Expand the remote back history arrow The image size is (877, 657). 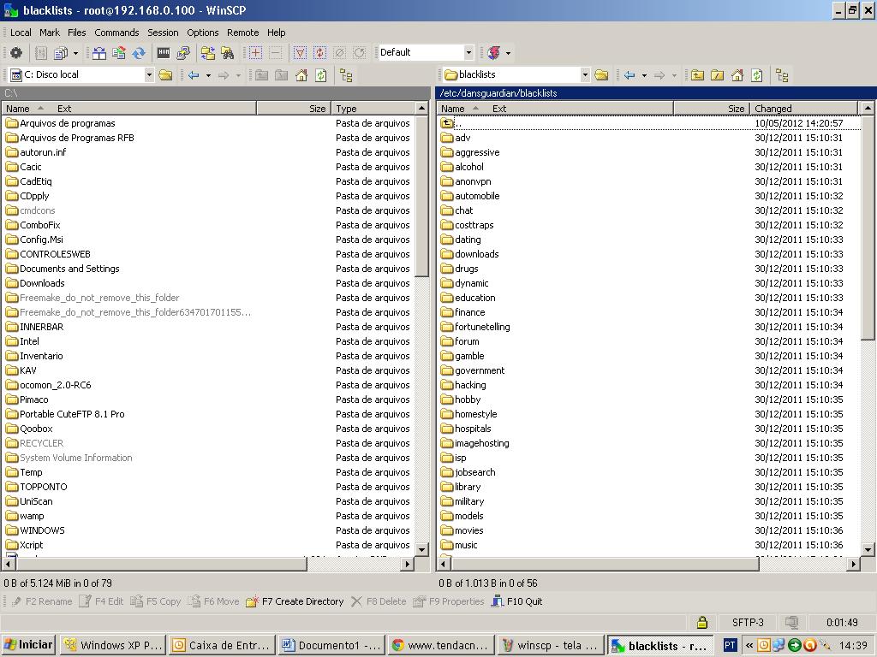coord(644,75)
